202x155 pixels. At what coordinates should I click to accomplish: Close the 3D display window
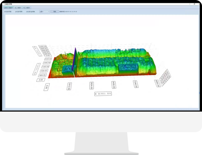[198, 4]
